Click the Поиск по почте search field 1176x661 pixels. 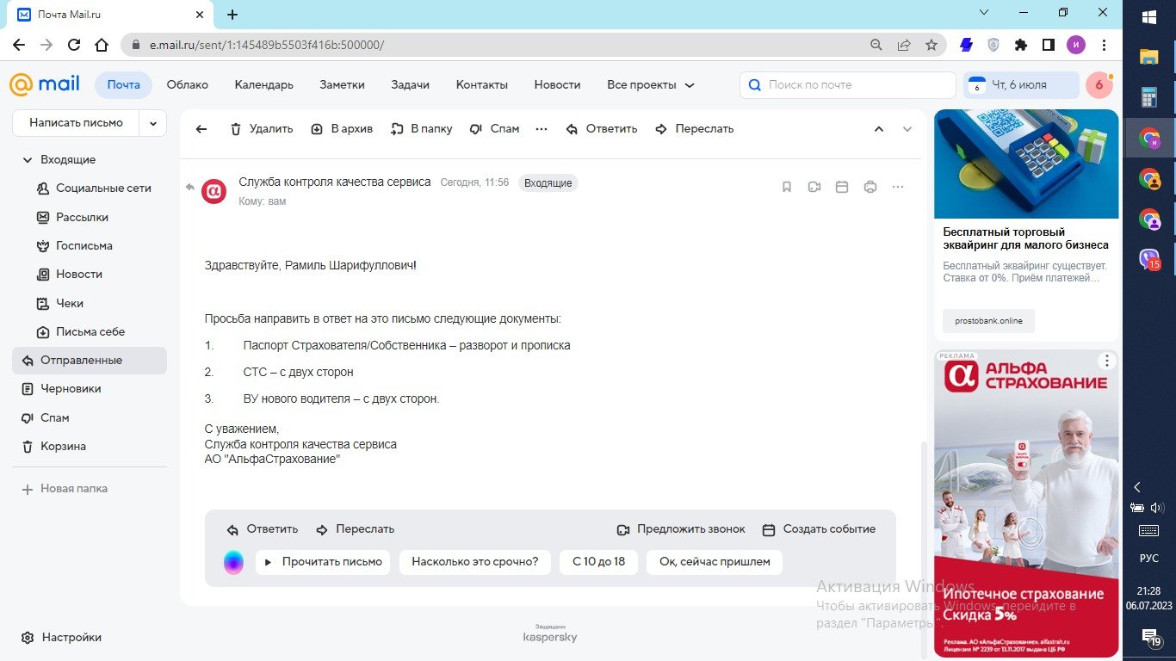[x=852, y=85]
